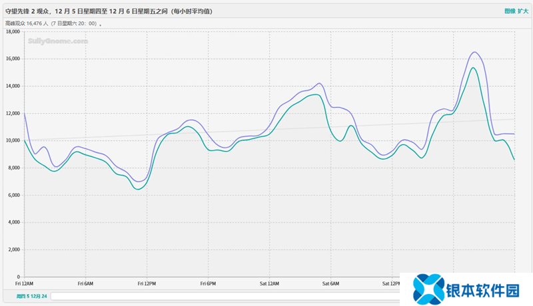Click the Fri 12PM x-axis label
The height and width of the screenshot is (306, 533).
pyautogui.click(x=147, y=283)
